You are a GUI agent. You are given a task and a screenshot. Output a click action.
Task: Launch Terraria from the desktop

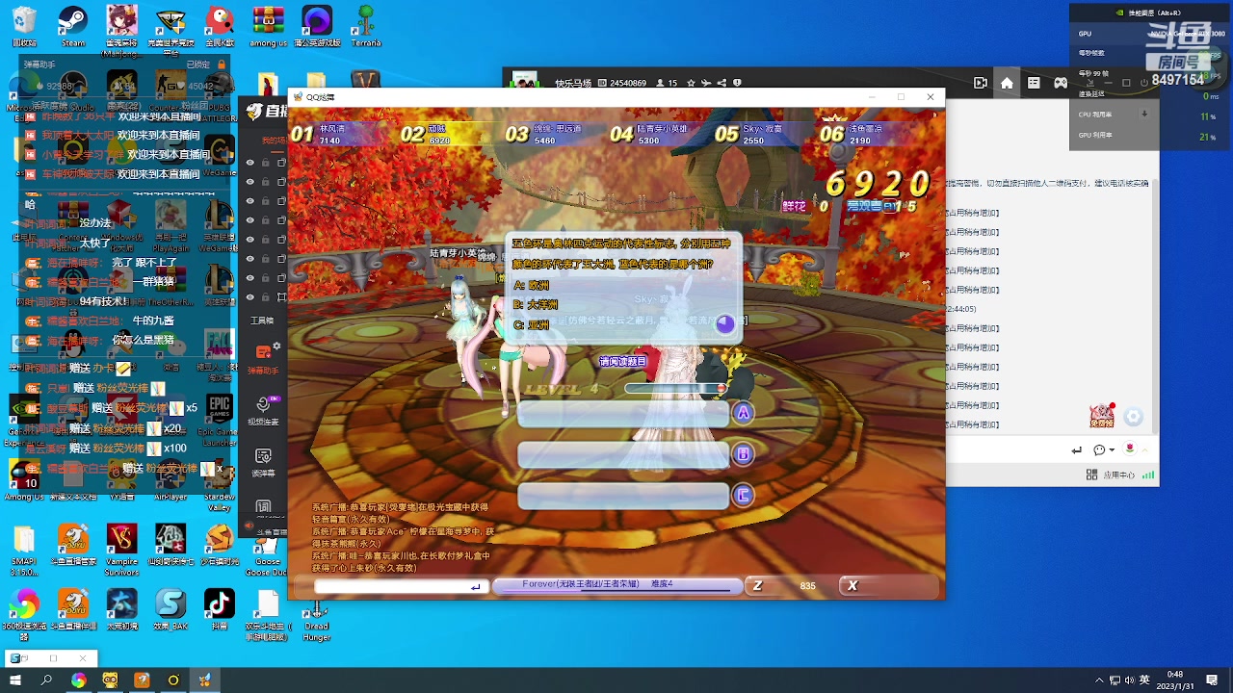(366, 26)
